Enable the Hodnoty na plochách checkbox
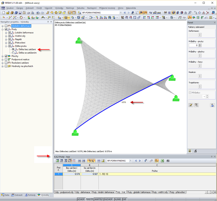 [6, 66]
